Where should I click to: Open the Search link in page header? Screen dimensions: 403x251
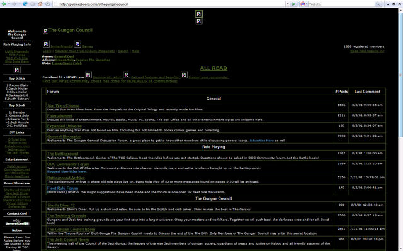123,51
